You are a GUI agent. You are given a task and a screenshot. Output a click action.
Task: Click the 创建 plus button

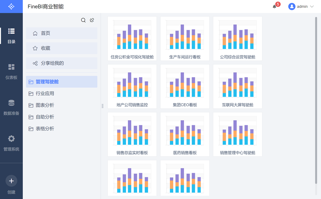(x=11, y=181)
